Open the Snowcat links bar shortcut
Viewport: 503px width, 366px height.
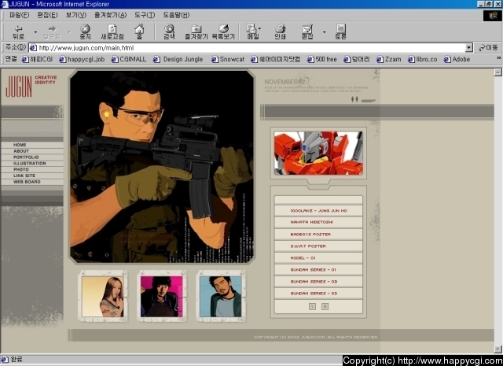click(228, 60)
